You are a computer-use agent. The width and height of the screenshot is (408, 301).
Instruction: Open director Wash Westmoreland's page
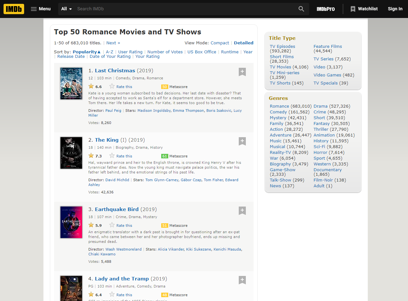tap(124, 249)
